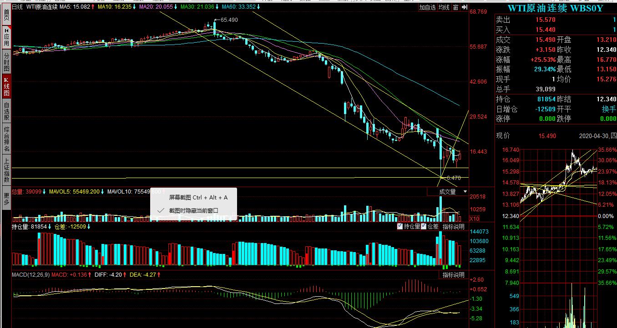Open 指标说明 for the MACD panel
The image size is (617, 328).
click(x=454, y=275)
